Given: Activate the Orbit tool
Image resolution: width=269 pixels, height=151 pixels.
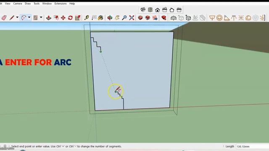Looking at the screenshot, I should coord(110,18).
